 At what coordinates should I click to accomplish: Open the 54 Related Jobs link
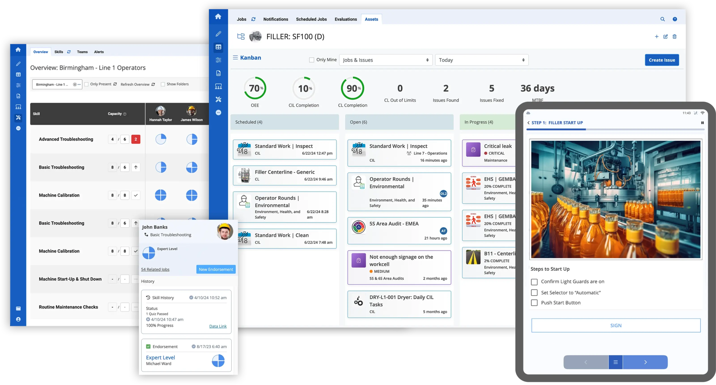155,269
